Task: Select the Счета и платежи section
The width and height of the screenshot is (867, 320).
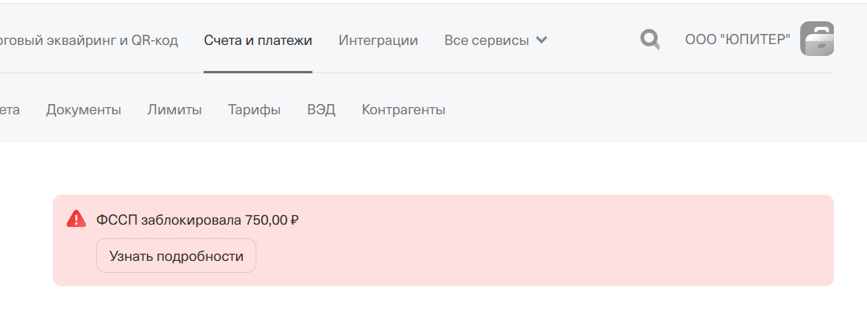Action: tap(257, 40)
